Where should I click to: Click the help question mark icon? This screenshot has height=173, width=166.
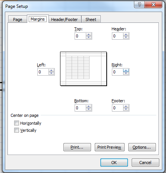pos(140,5)
